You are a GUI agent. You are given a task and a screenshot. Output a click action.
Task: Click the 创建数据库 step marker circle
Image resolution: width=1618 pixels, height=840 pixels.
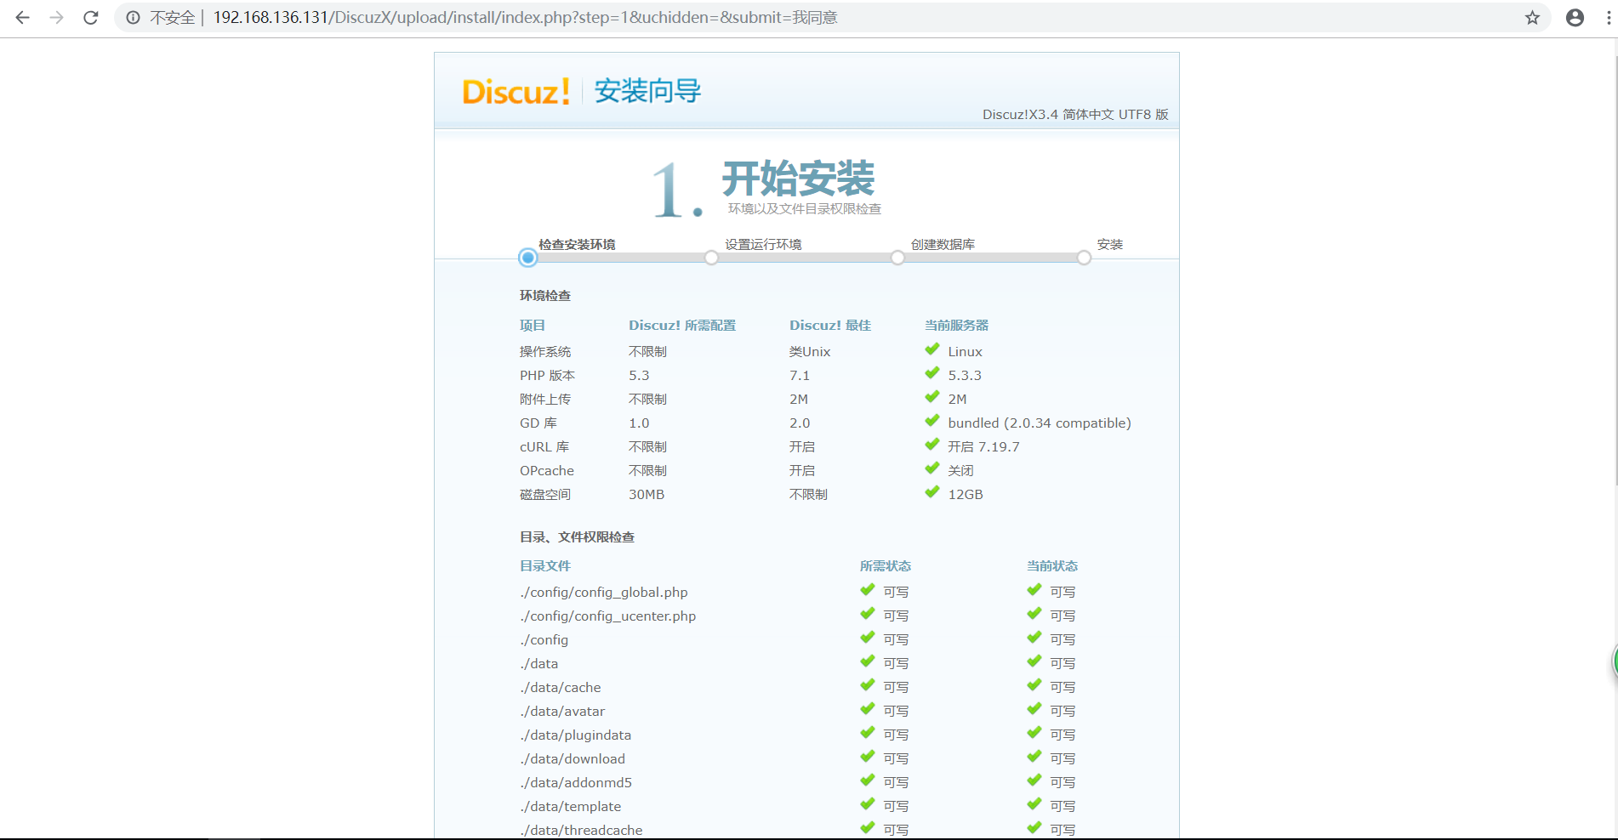pyautogui.click(x=897, y=257)
